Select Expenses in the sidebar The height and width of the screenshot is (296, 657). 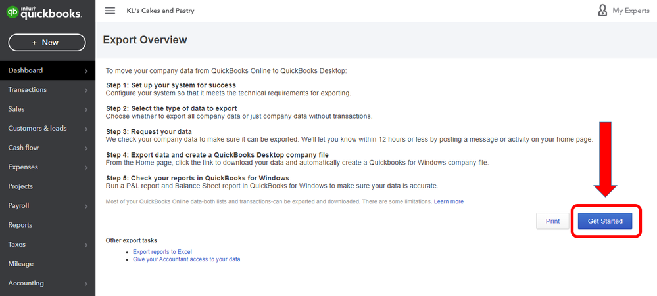[23, 167]
